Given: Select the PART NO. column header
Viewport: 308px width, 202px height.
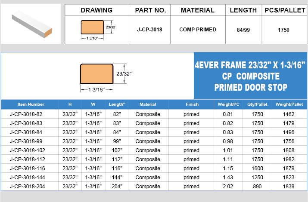Looking at the screenshot, I should pos(150,10).
